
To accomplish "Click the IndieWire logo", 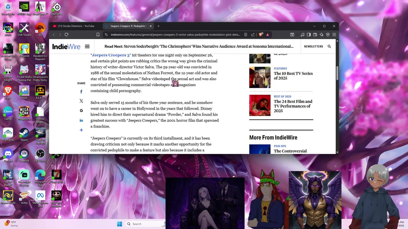I will click(66, 46).
